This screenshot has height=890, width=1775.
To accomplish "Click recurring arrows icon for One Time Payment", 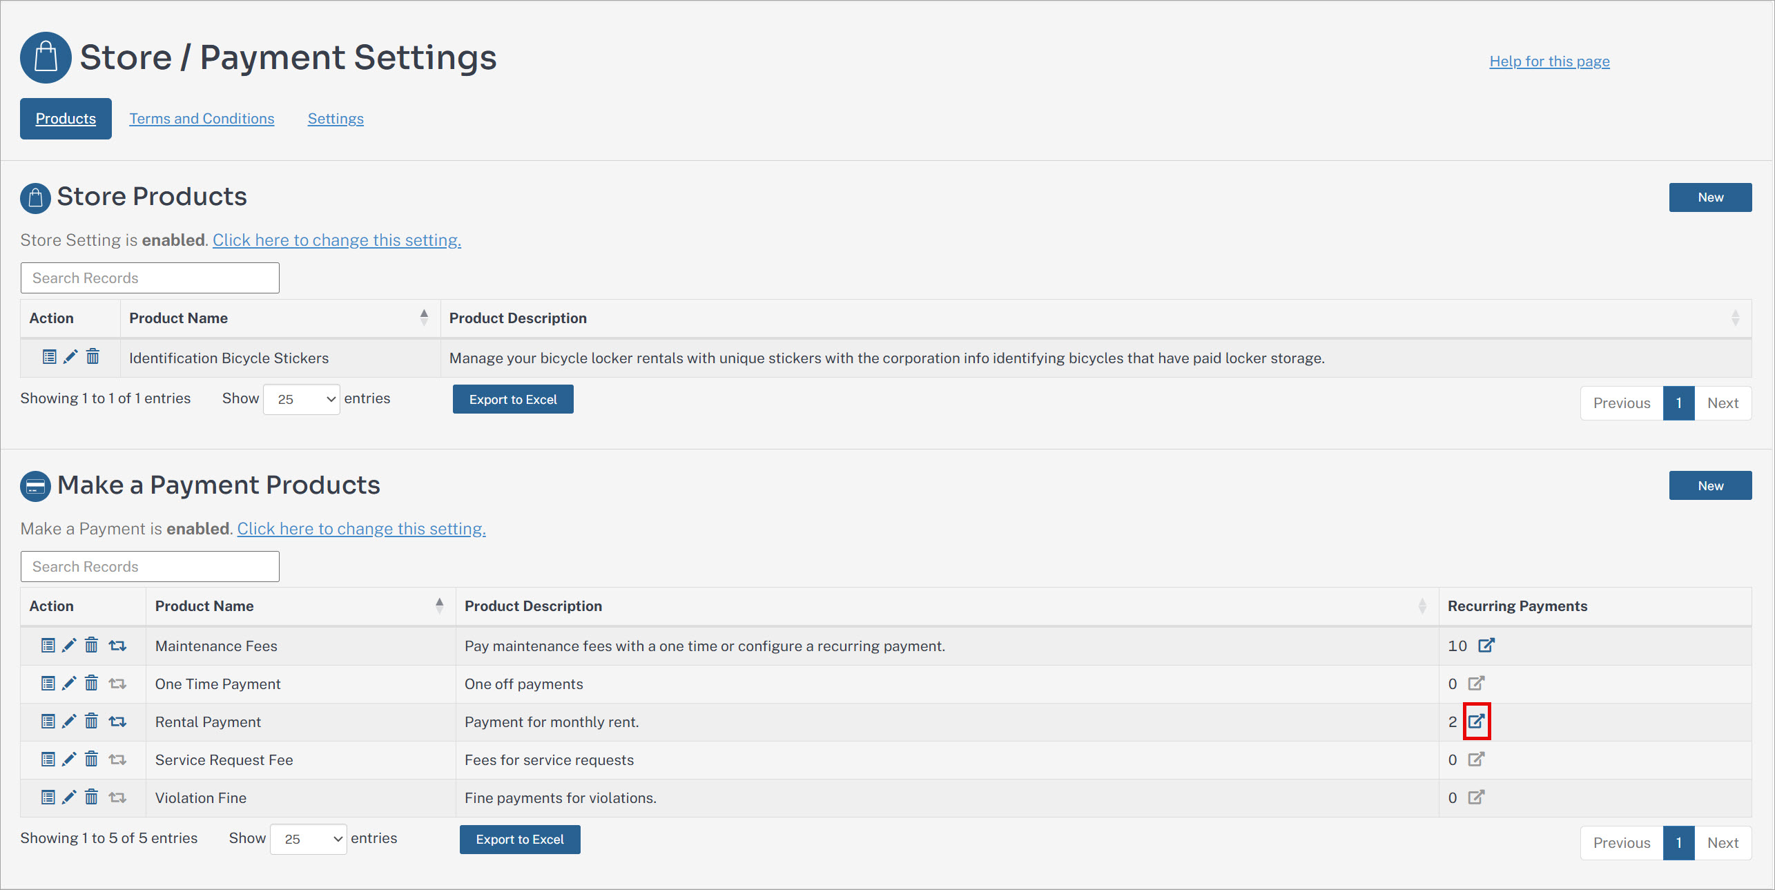I will pyautogui.click(x=117, y=684).
